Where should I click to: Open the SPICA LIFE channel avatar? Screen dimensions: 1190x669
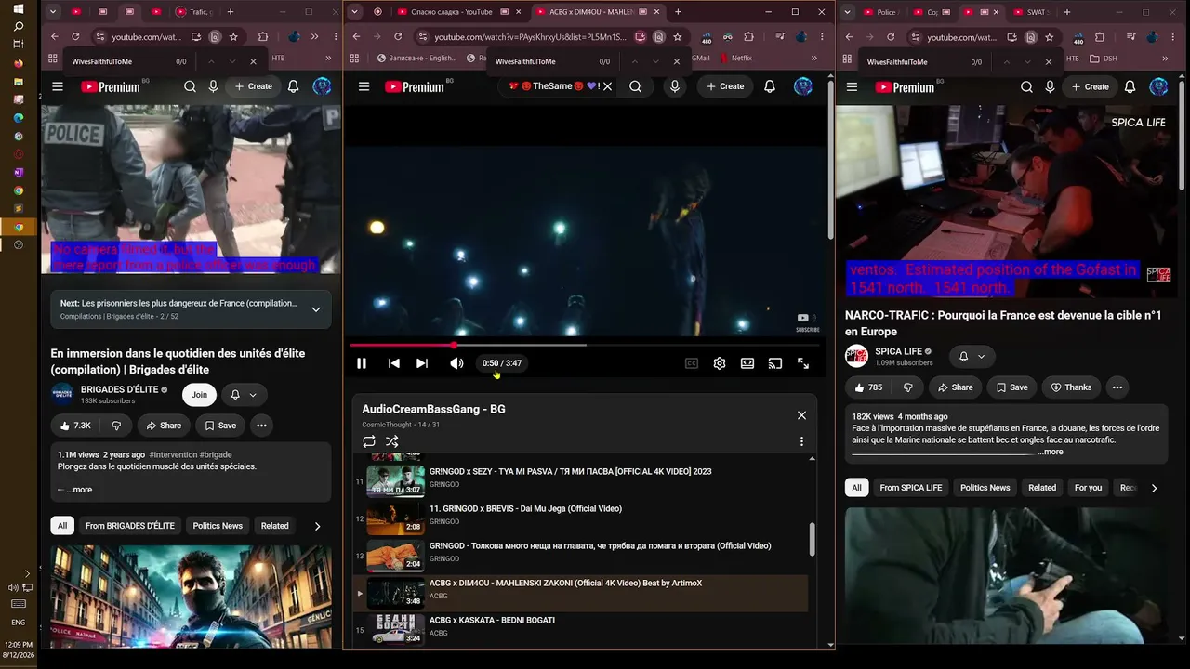pos(856,357)
